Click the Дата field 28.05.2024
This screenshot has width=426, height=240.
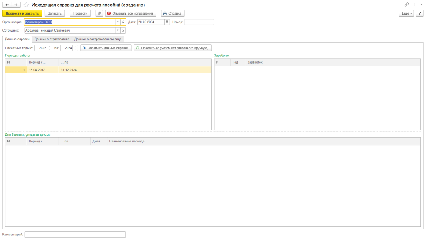[x=151, y=22]
